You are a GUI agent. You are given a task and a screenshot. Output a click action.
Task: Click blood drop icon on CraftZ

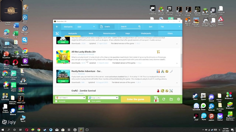tap(158, 91)
